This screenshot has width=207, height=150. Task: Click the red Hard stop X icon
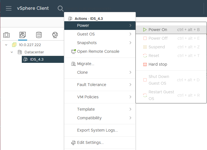click(x=145, y=64)
